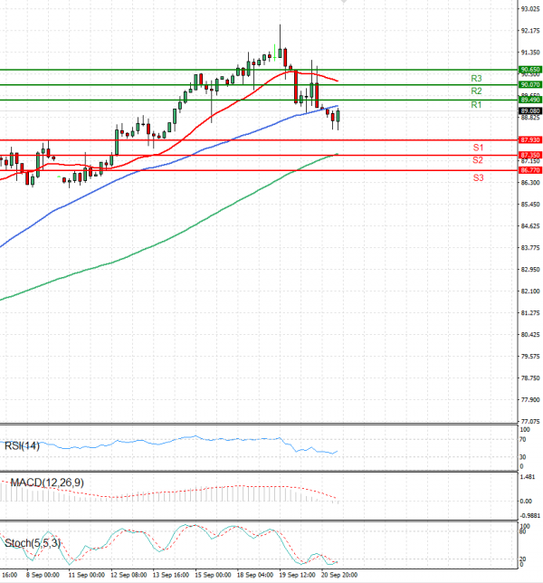This screenshot has width=543, height=583.
Task: Click the 11 Sep 00:00 time label
Action: (87, 575)
